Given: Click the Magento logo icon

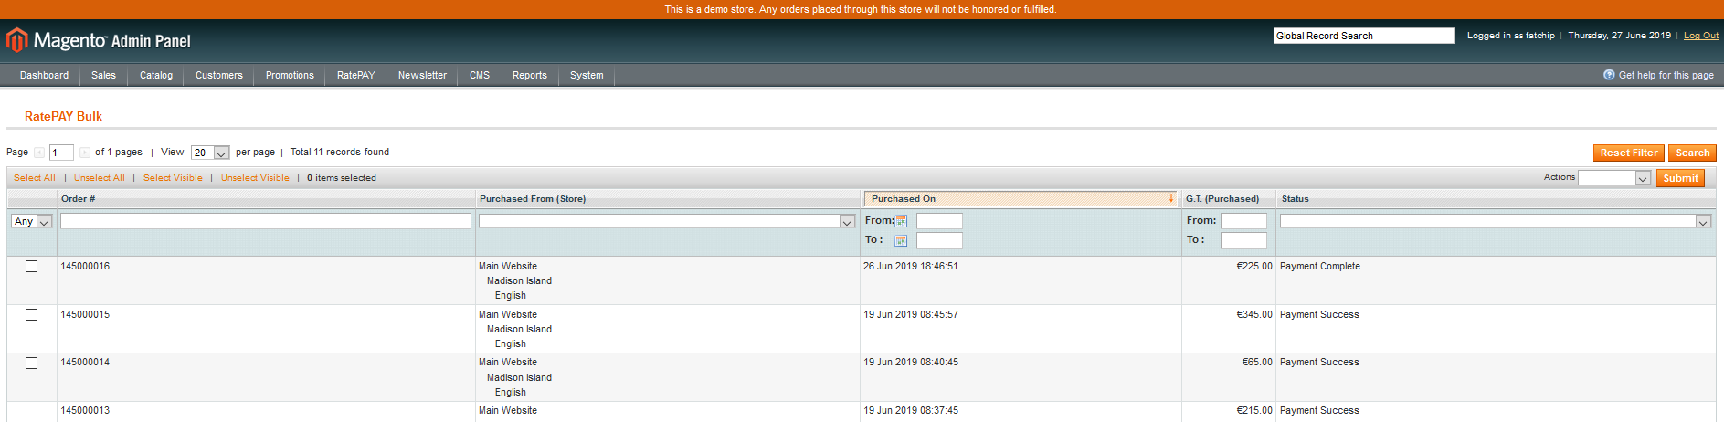Looking at the screenshot, I should click(17, 40).
